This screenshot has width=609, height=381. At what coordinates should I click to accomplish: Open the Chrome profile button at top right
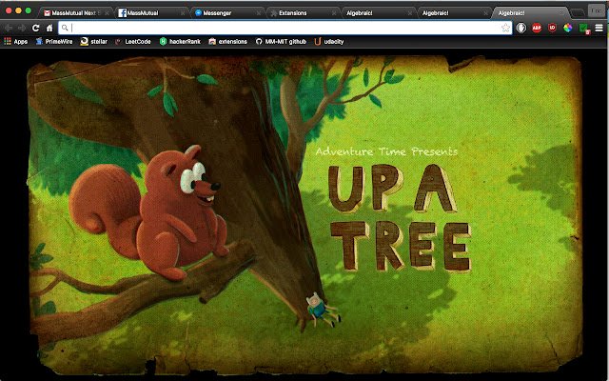point(597,10)
